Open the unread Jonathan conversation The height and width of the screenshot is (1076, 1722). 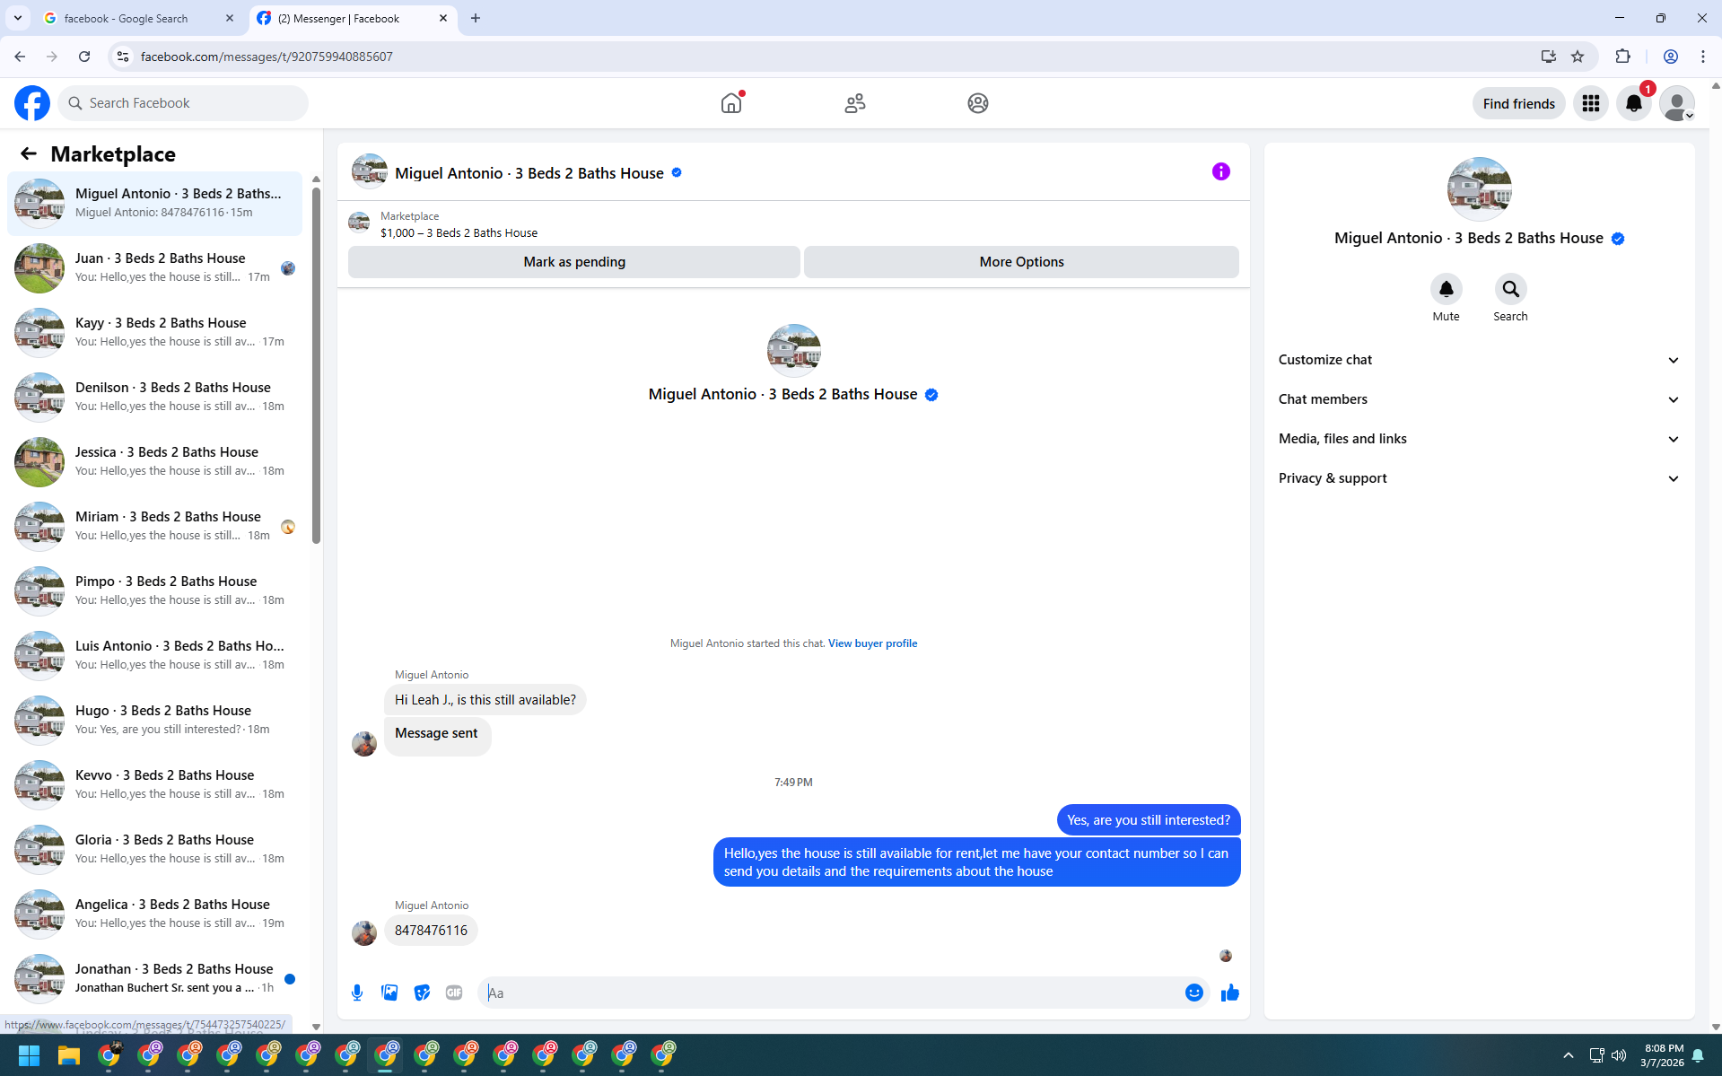(x=154, y=978)
